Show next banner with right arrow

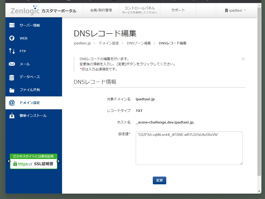pos(58,161)
